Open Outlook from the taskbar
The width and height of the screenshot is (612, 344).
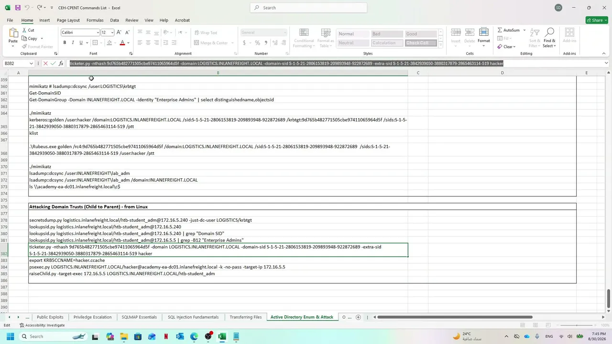(x=180, y=336)
